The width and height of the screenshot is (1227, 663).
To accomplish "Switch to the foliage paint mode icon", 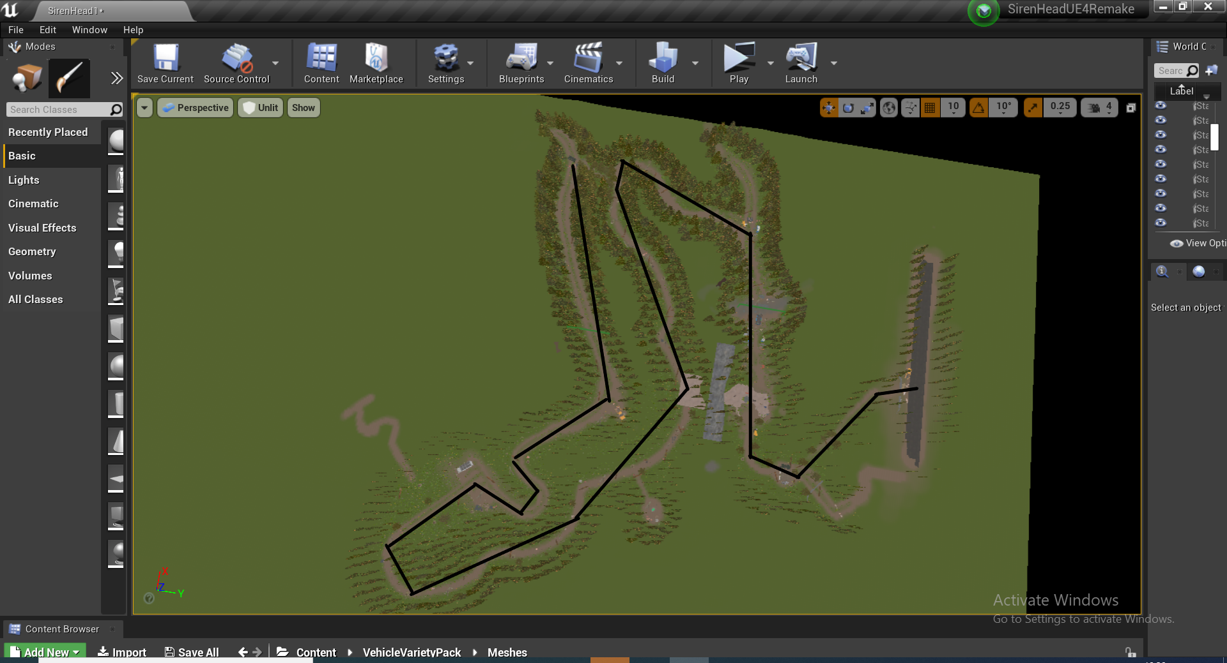I will point(68,78).
